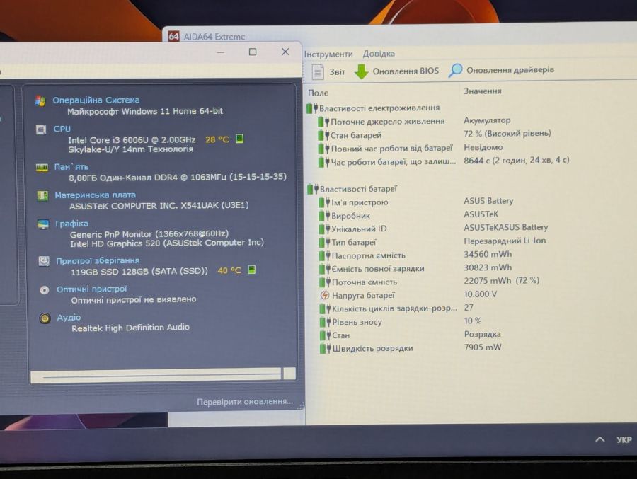Click the Windows flag icon next to Операційна Система
The height and width of the screenshot is (479, 637).
click(40, 100)
